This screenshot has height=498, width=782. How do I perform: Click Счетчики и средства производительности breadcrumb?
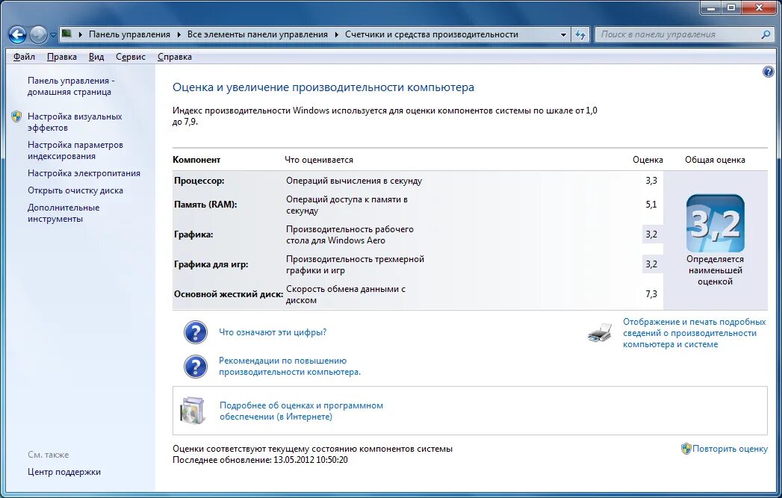pos(432,34)
